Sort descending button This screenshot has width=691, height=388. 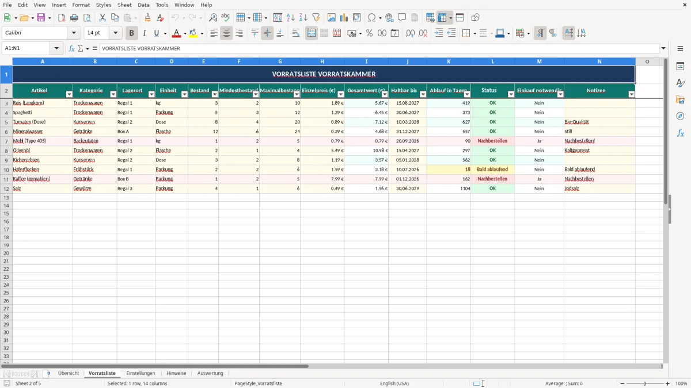[x=303, y=18]
